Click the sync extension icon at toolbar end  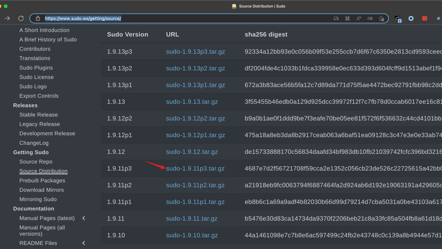click(438, 18)
